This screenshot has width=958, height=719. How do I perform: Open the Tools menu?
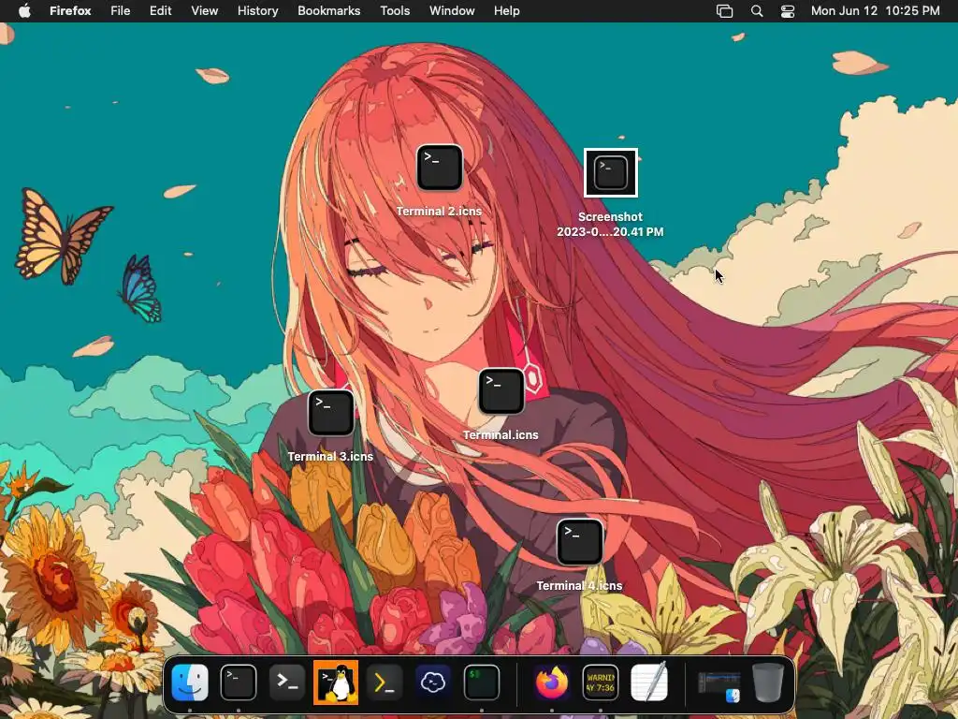click(x=395, y=11)
